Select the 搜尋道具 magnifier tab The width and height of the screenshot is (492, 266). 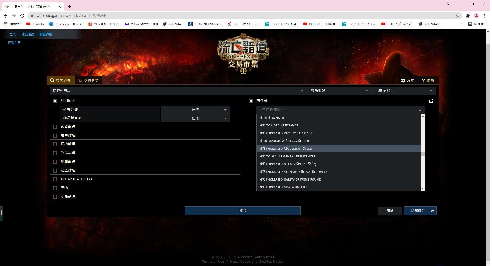[x=61, y=80]
